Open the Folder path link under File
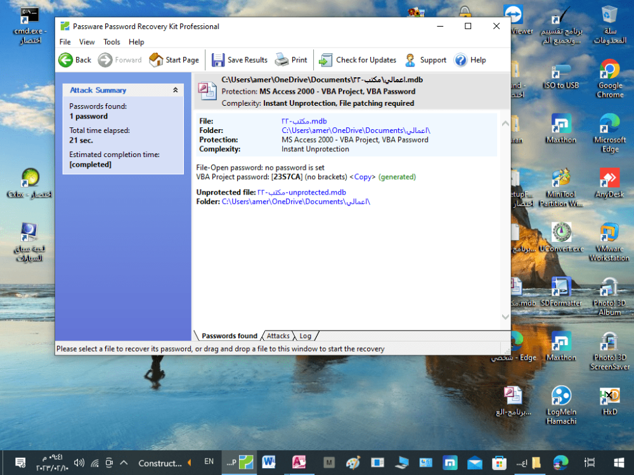Image resolution: width=634 pixels, height=475 pixels. (356, 130)
